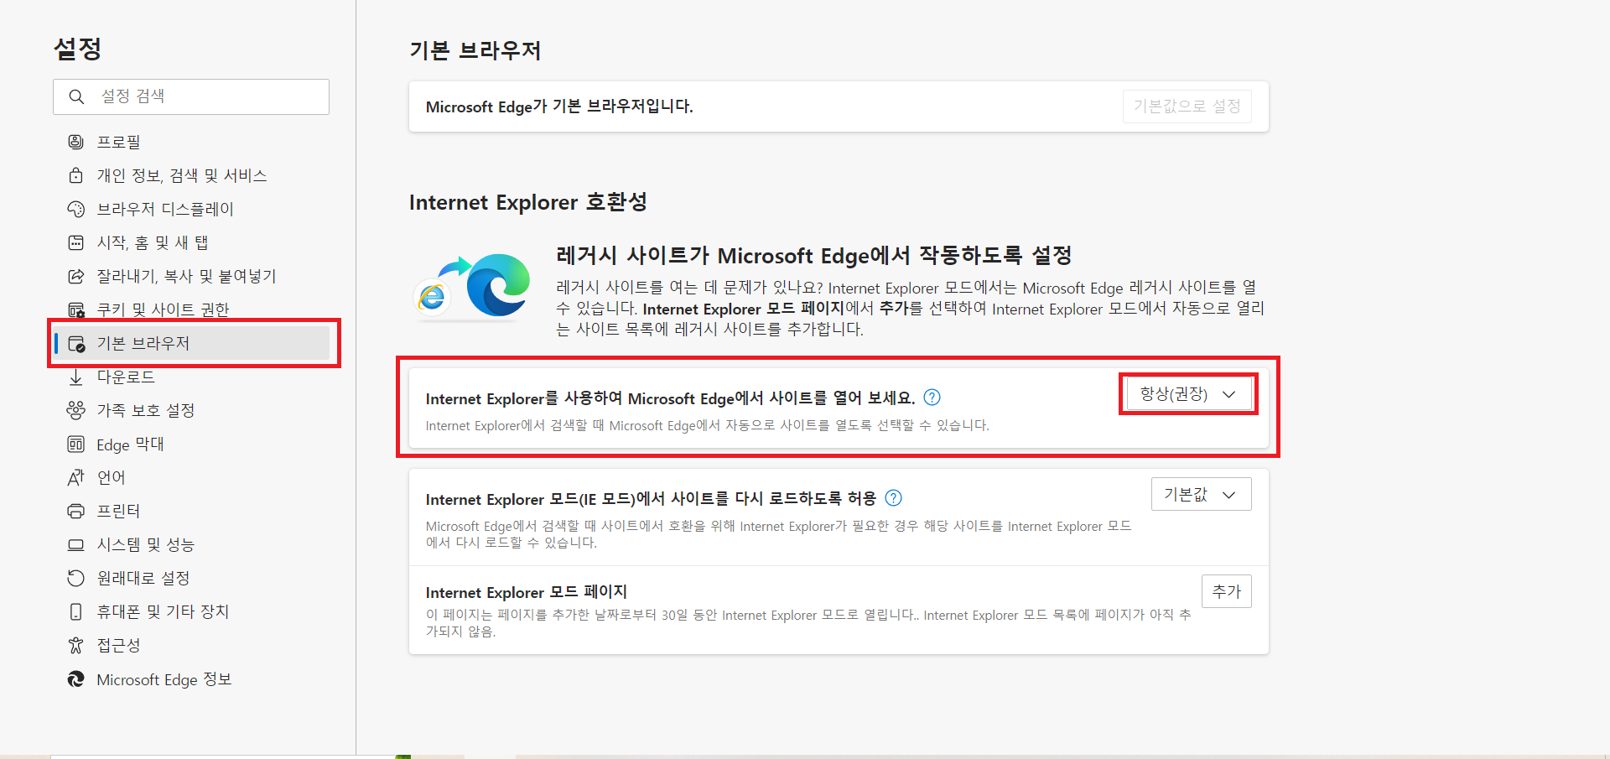Viewport: 1610px width, 759px height.
Task: Click the system and performance icon
Action: pos(75,544)
